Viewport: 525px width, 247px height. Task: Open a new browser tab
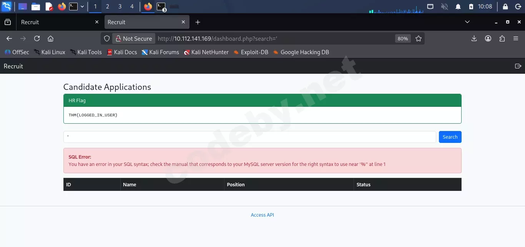point(198,22)
